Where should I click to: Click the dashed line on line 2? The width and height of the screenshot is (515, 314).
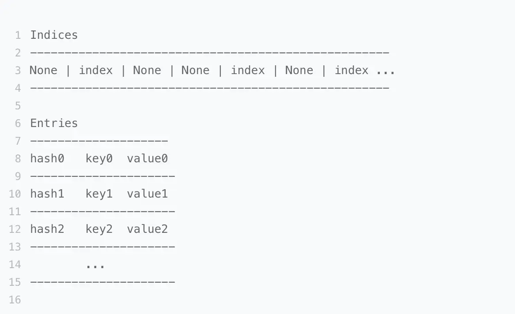(x=209, y=53)
